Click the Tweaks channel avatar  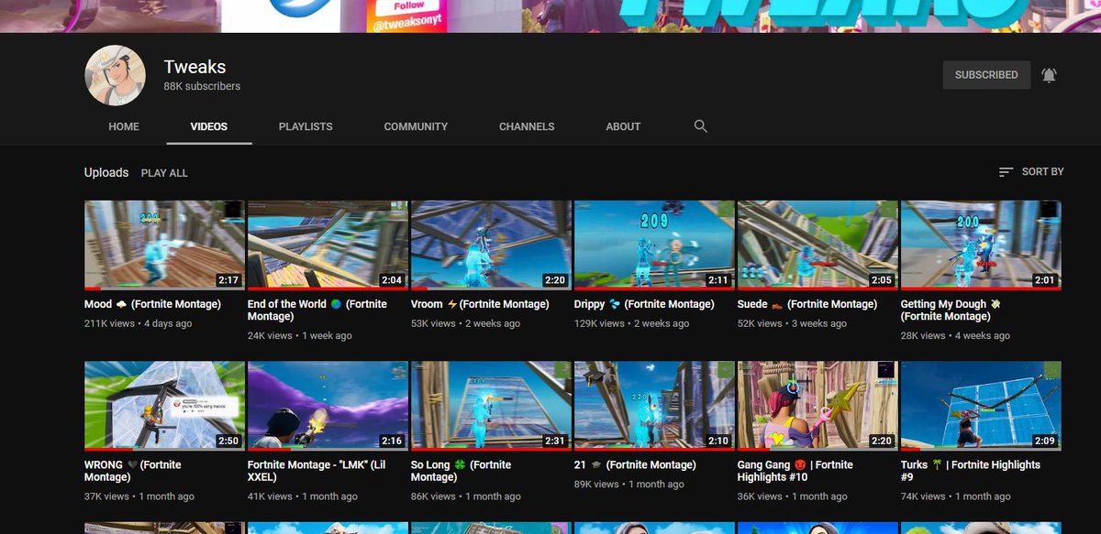[116, 75]
